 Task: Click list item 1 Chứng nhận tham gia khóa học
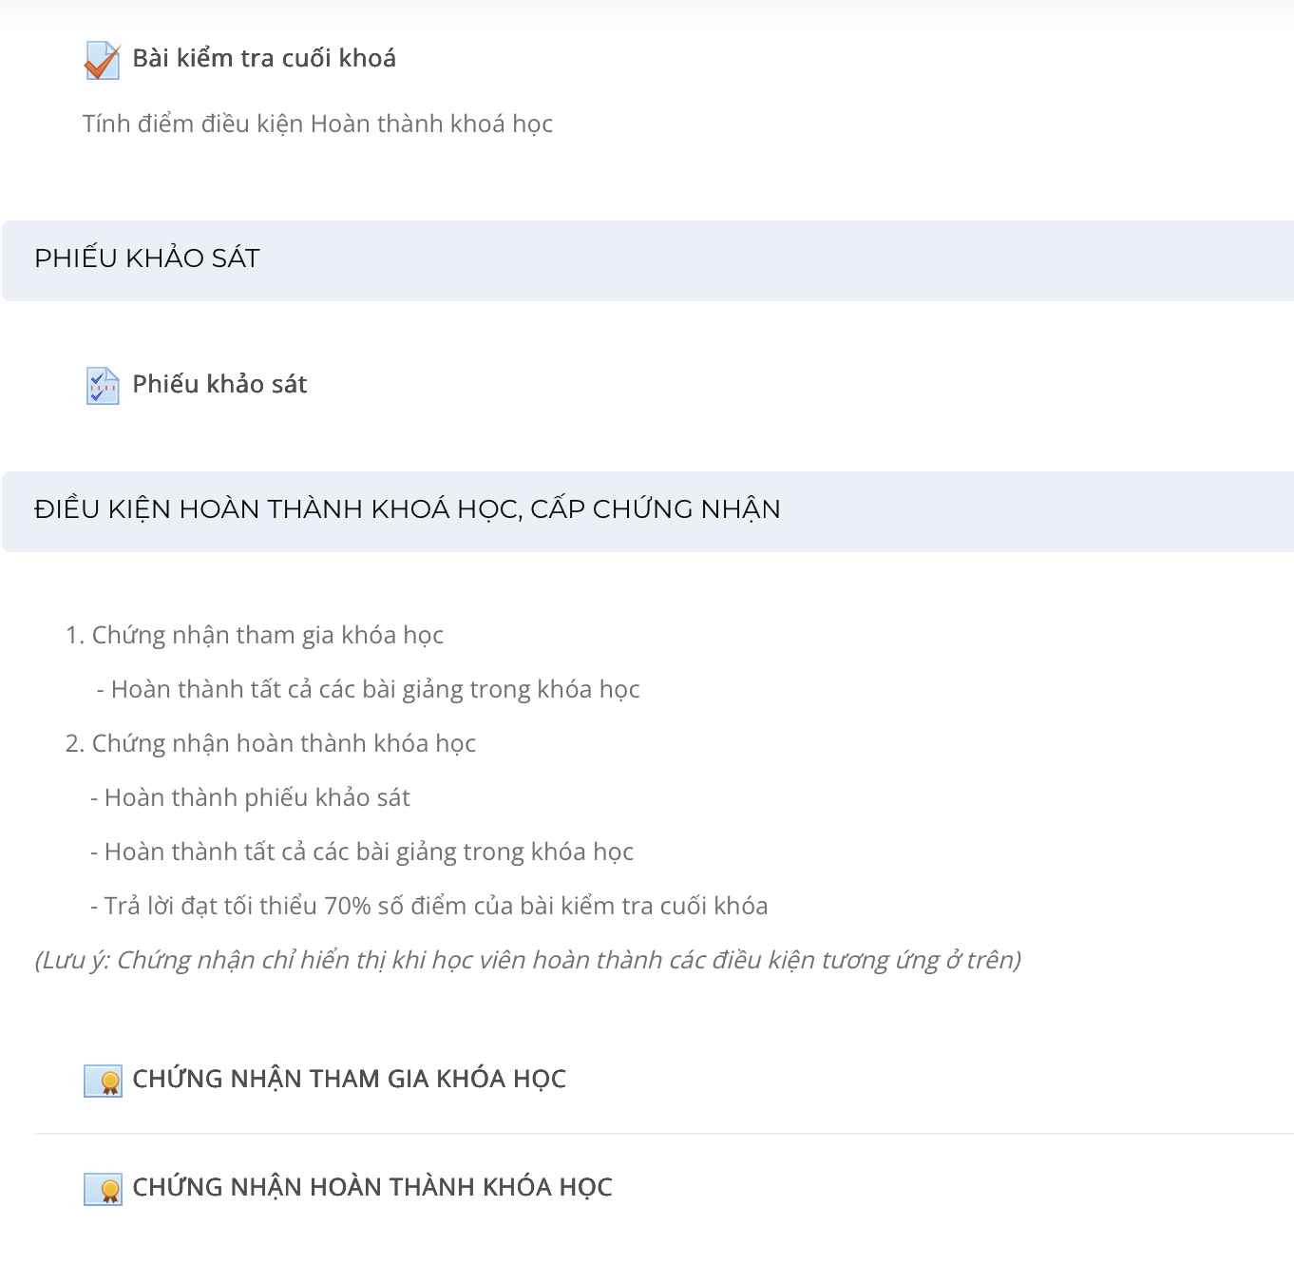(x=255, y=636)
